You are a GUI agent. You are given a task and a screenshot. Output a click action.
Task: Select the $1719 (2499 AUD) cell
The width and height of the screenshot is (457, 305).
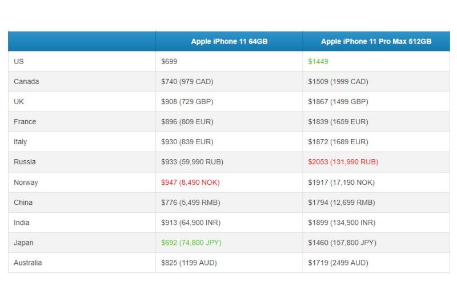coord(338,263)
